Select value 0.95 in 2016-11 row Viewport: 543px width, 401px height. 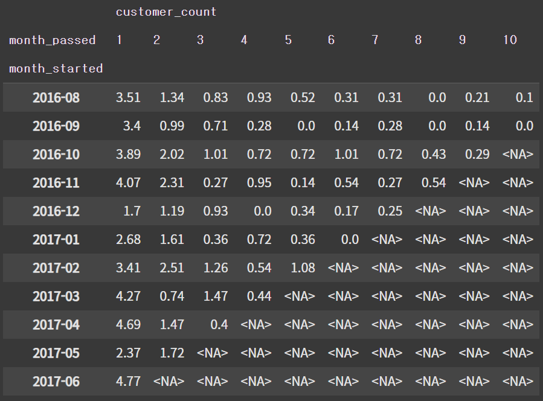(x=259, y=183)
